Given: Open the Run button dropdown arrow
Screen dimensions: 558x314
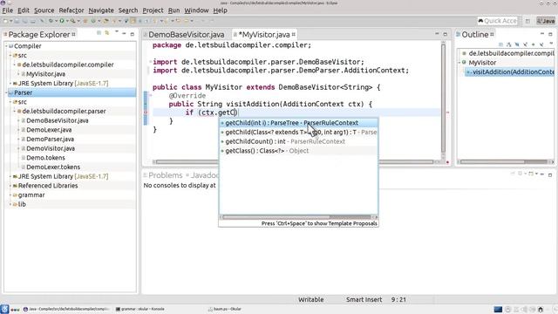Looking at the screenshot, I should point(68,21).
